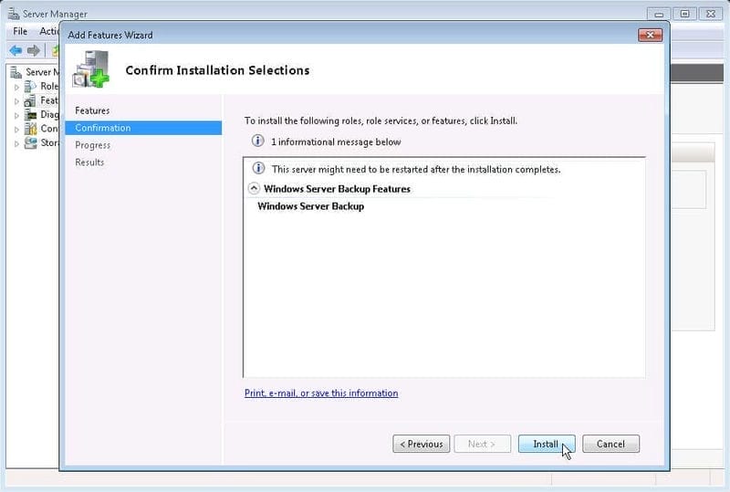The height and width of the screenshot is (492, 730).
Task: Open Print, e-mail, or save this information link
Action: pyautogui.click(x=321, y=393)
